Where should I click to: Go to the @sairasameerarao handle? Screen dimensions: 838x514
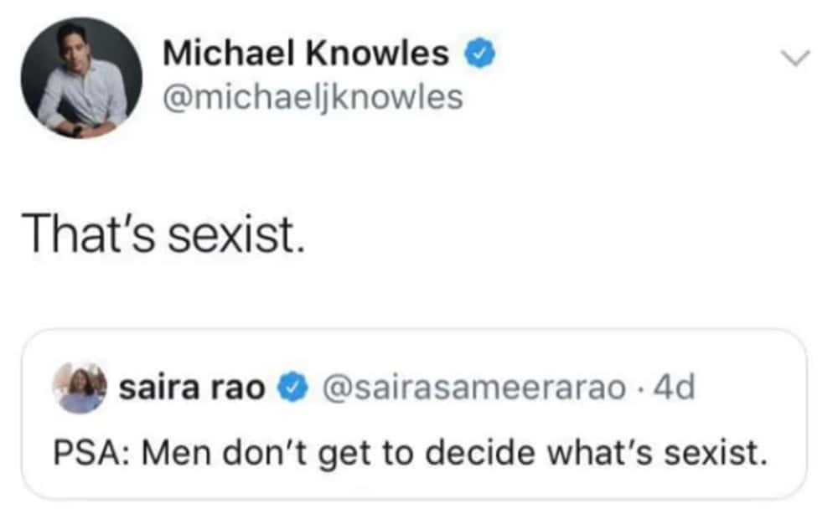tap(473, 388)
